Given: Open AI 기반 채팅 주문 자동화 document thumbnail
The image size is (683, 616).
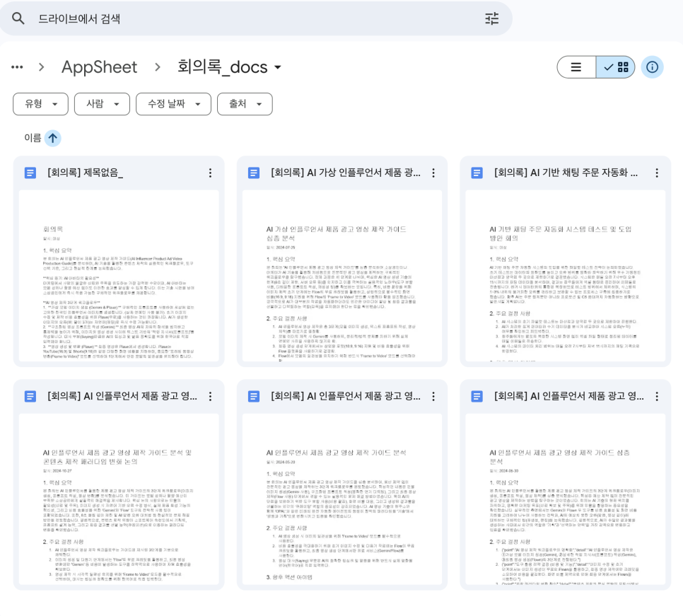Looking at the screenshot, I should [566, 276].
